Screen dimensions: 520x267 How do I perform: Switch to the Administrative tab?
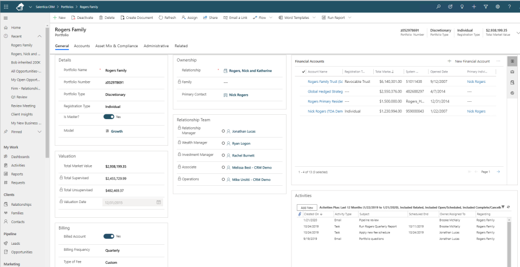click(x=156, y=46)
